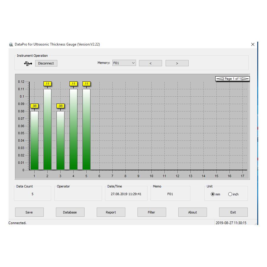267x267 pixels.
Task: Click the DataPro app icon in title bar
Action: [11, 45]
